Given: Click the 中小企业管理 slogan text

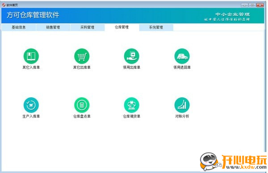Looking at the screenshot, I should click(233, 14).
